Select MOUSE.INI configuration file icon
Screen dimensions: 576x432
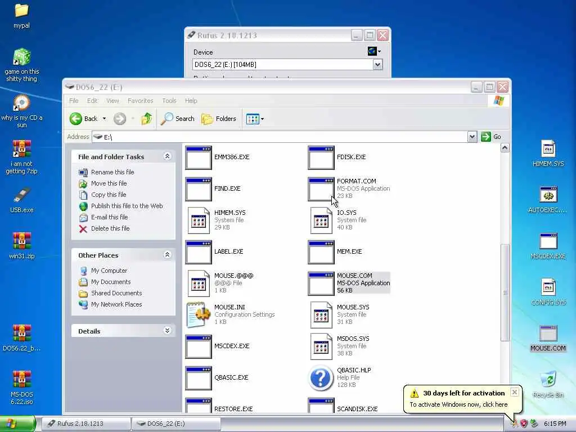(199, 315)
